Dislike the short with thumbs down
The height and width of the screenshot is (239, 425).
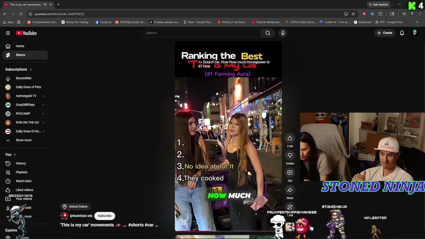click(x=290, y=155)
